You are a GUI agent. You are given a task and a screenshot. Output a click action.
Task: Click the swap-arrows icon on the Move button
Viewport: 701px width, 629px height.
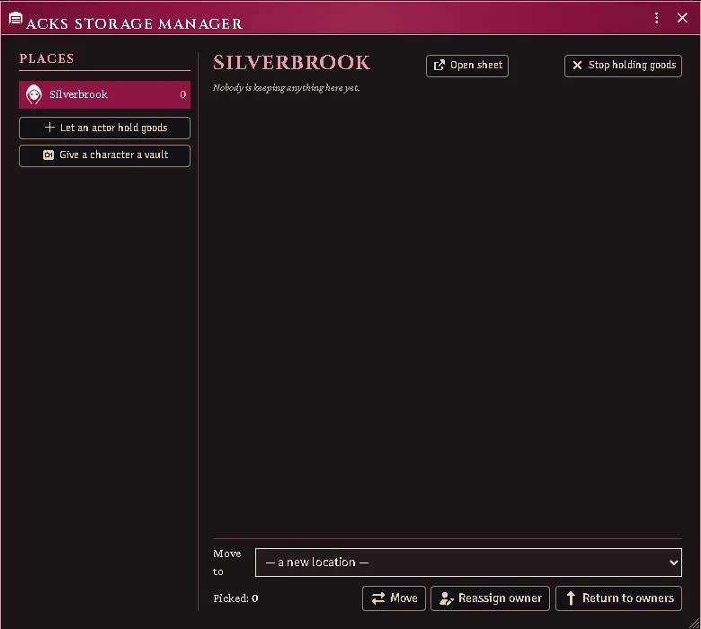pyautogui.click(x=378, y=598)
